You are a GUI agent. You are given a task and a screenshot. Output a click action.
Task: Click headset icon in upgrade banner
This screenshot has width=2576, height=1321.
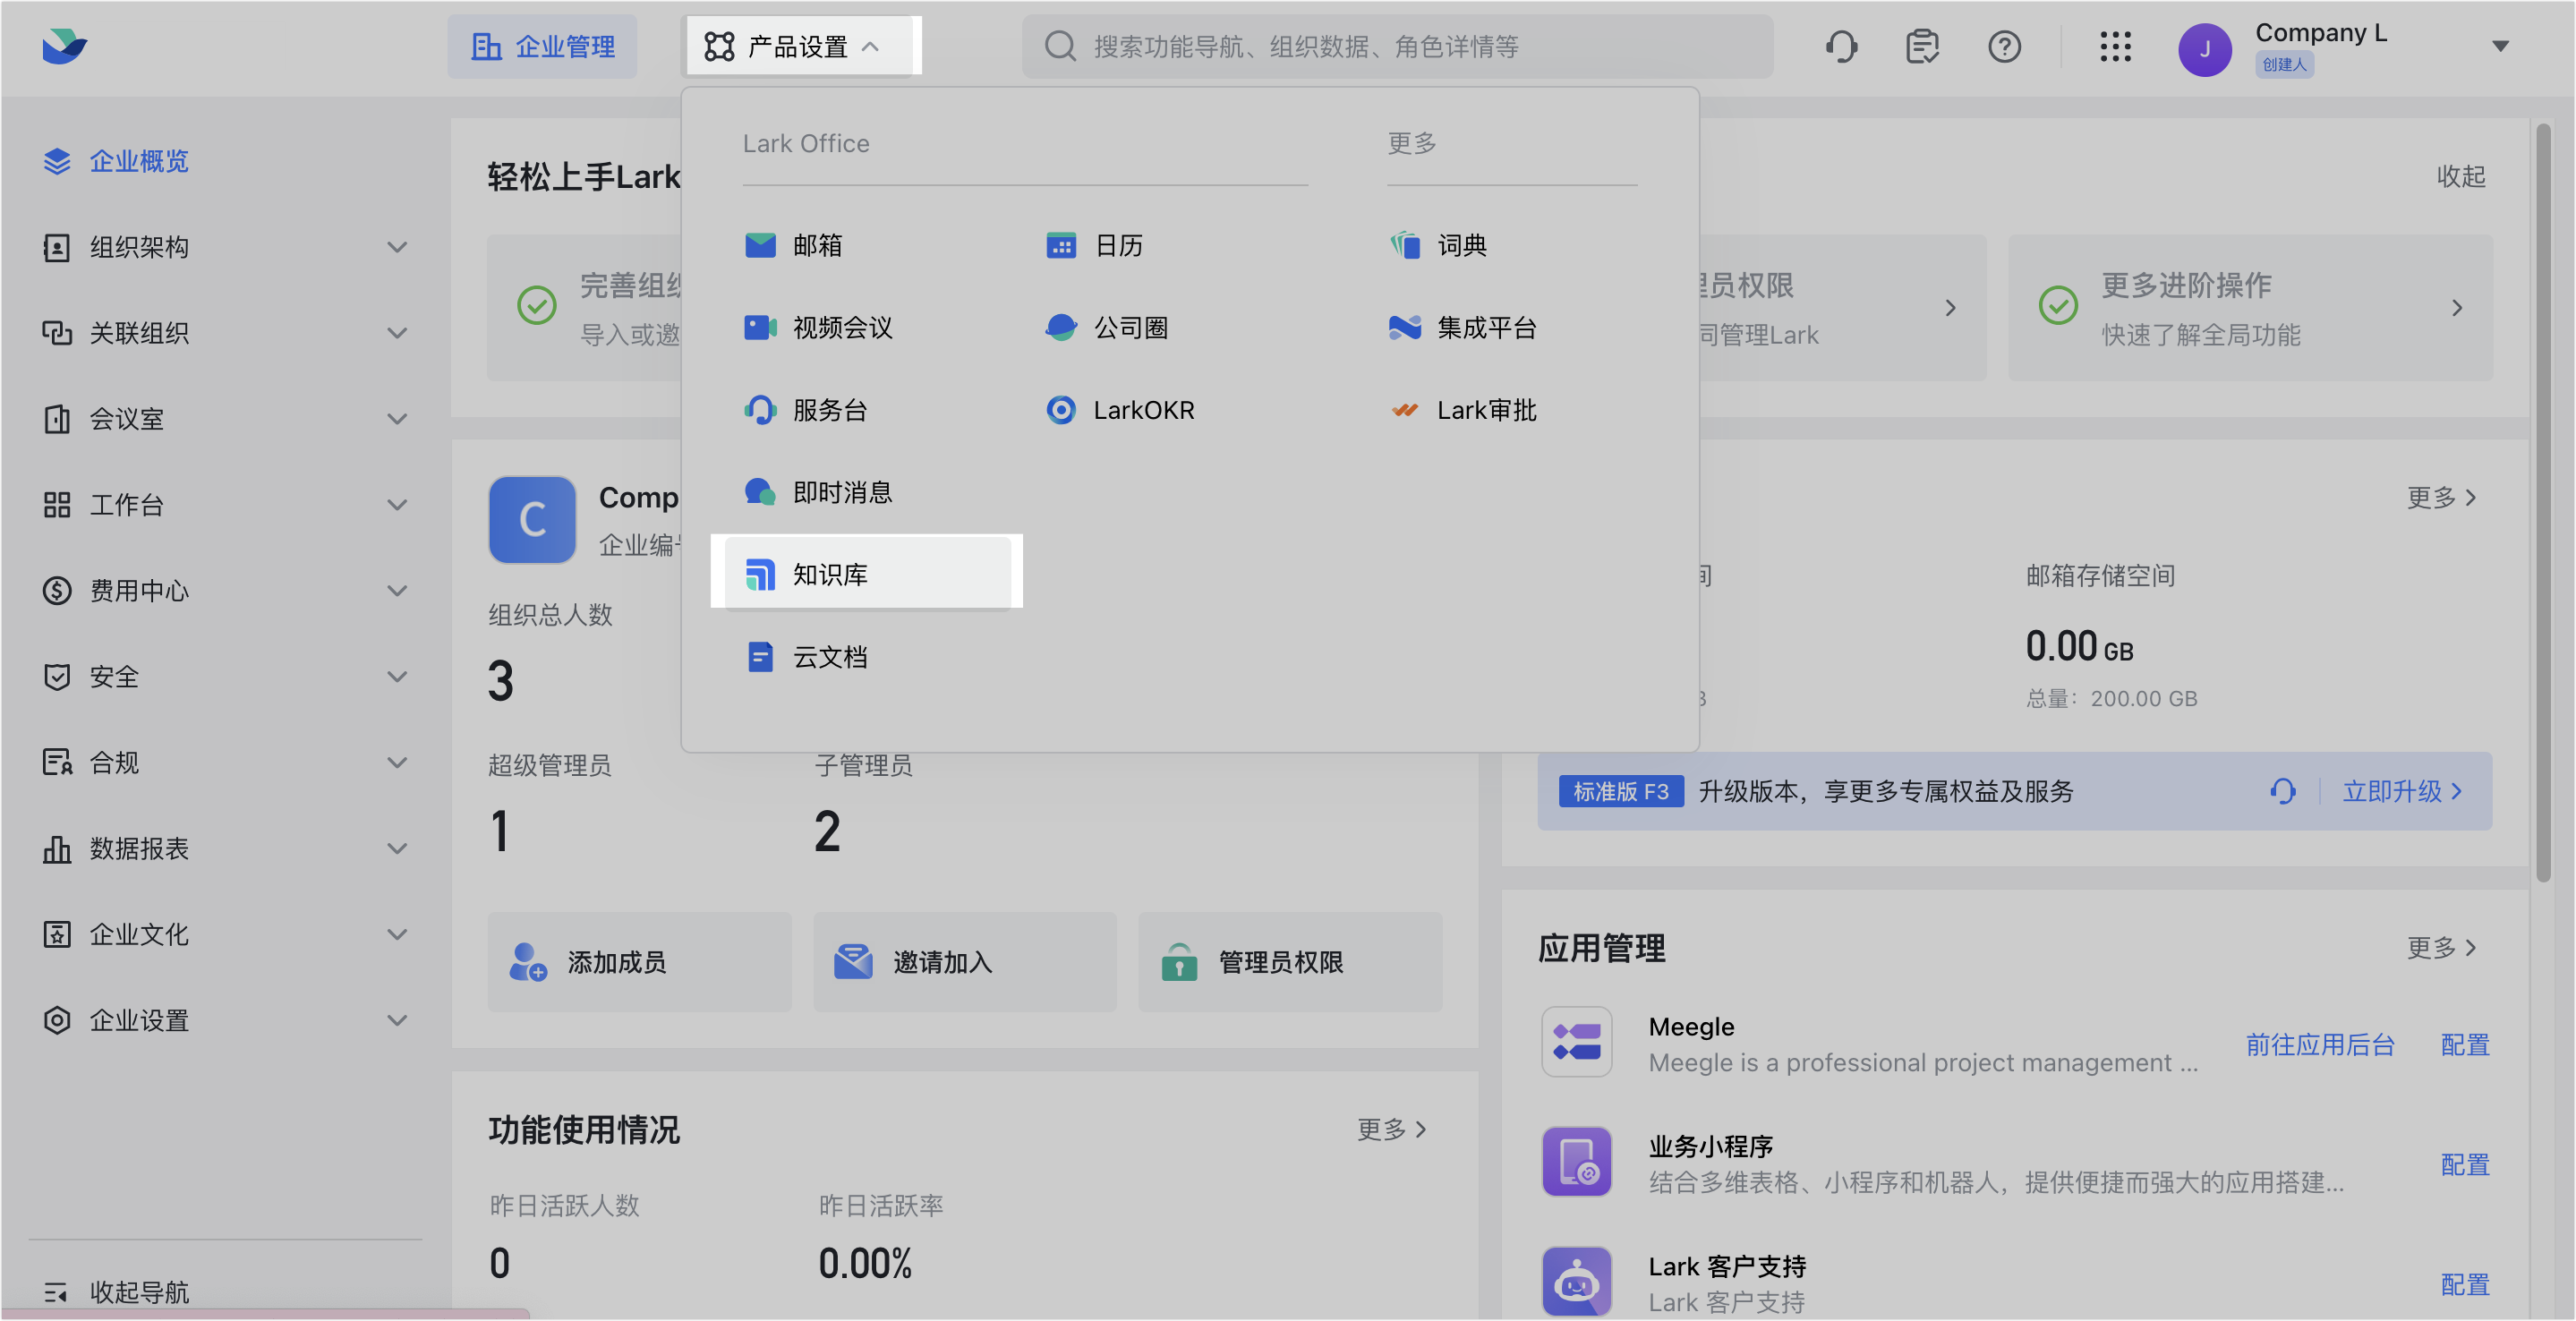(2283, 791)
